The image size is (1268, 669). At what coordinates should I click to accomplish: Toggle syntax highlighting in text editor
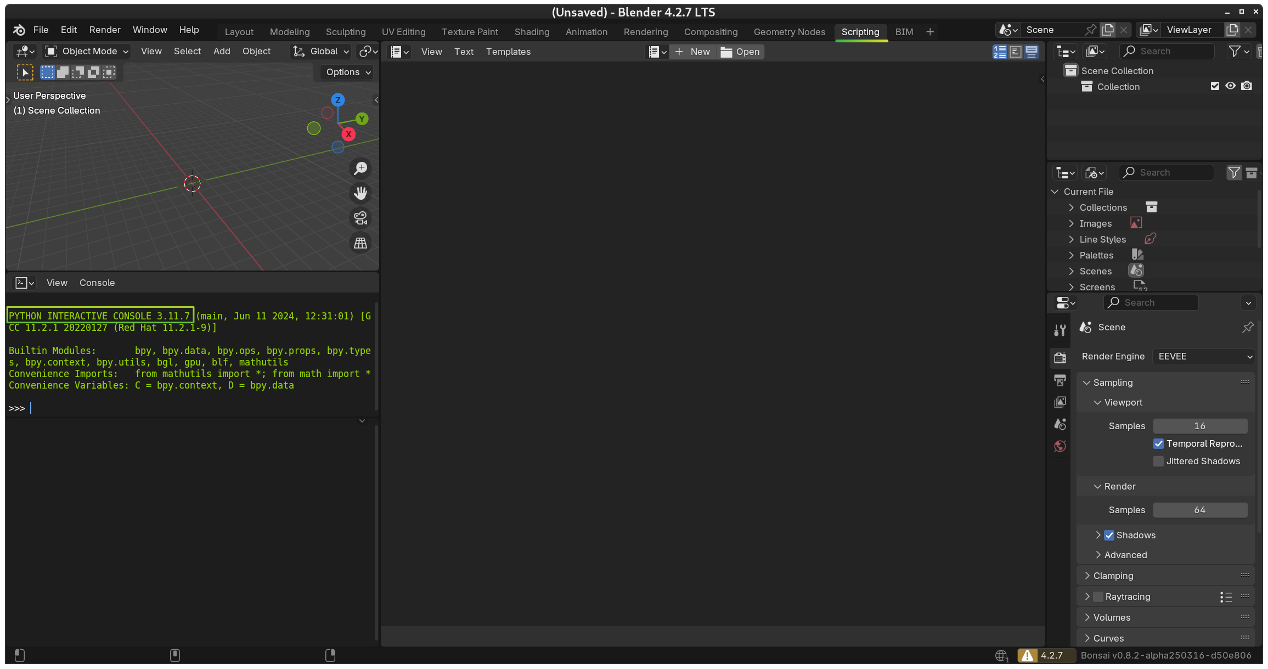tap(1032, 52)
